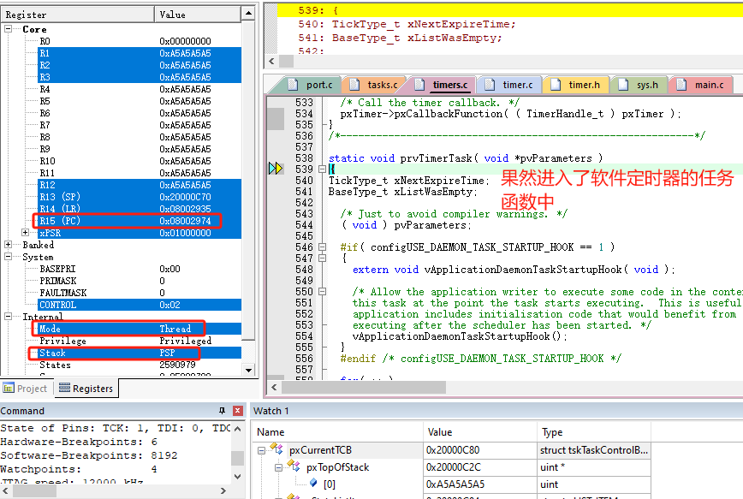Fold the #if block at line 546
This screenshot has height=499, width=743.
point(322,247)
